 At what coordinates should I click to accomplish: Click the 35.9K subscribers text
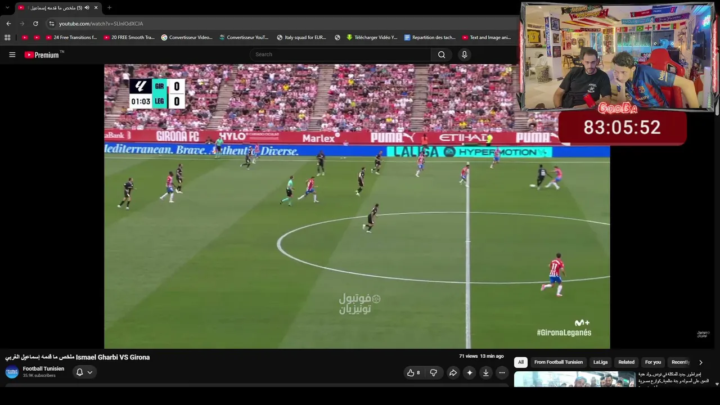click(39, 376)
